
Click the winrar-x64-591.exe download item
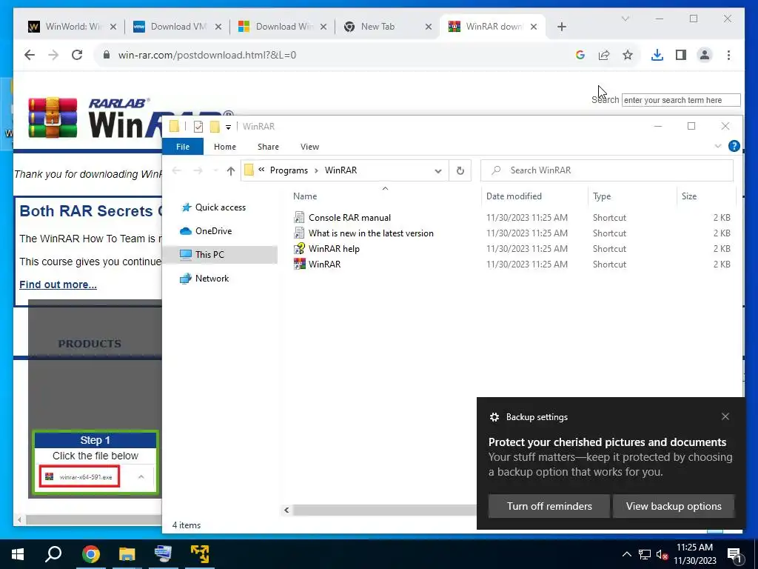point(80,477)
